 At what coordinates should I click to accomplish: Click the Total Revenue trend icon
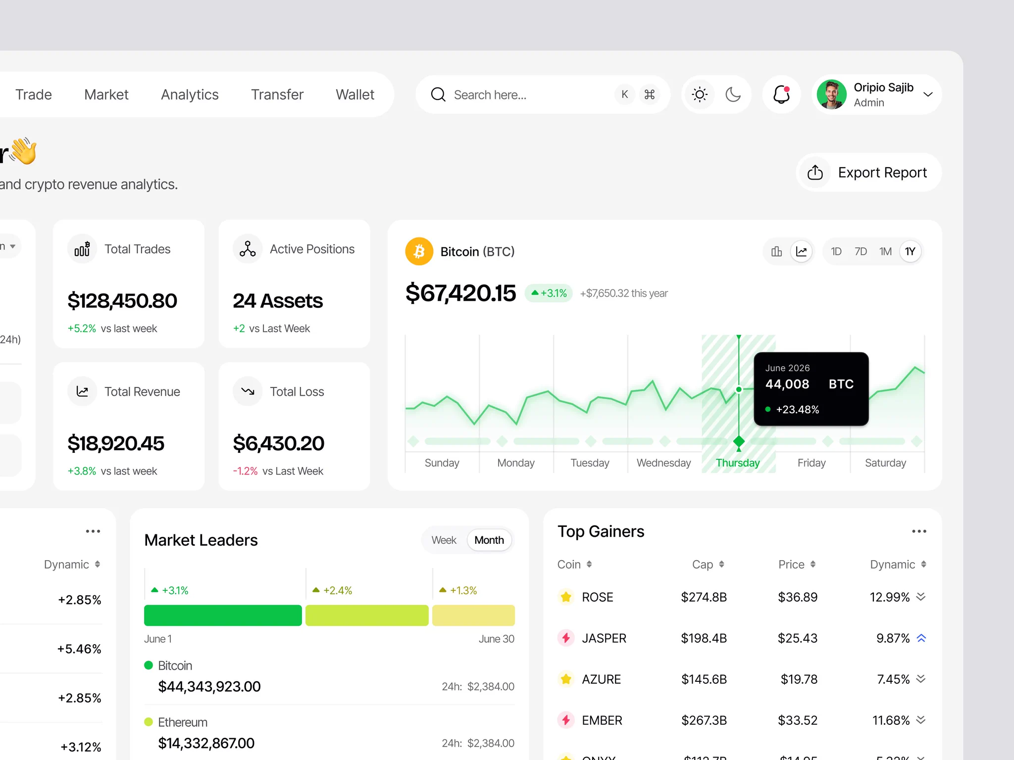pos(82,391)
